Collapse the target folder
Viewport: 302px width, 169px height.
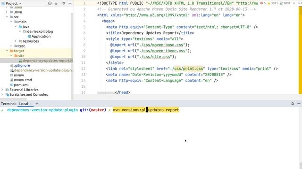pyautogui.click(x=7, y=51)
